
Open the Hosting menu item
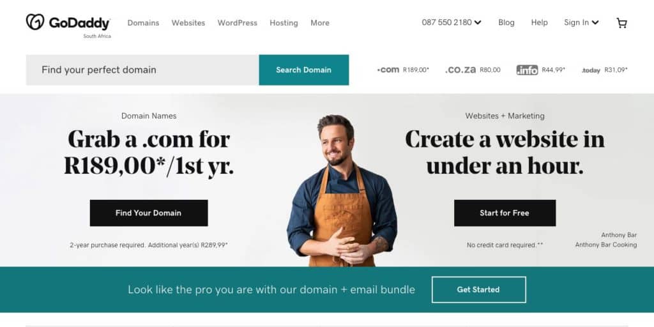pos(284,23)
